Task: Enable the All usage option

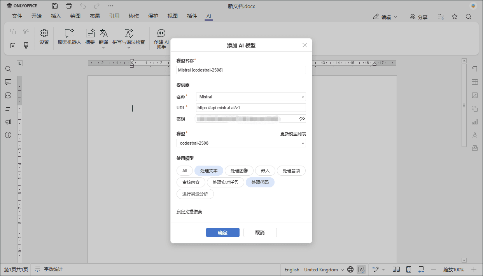Action: (x=184, y=170)
